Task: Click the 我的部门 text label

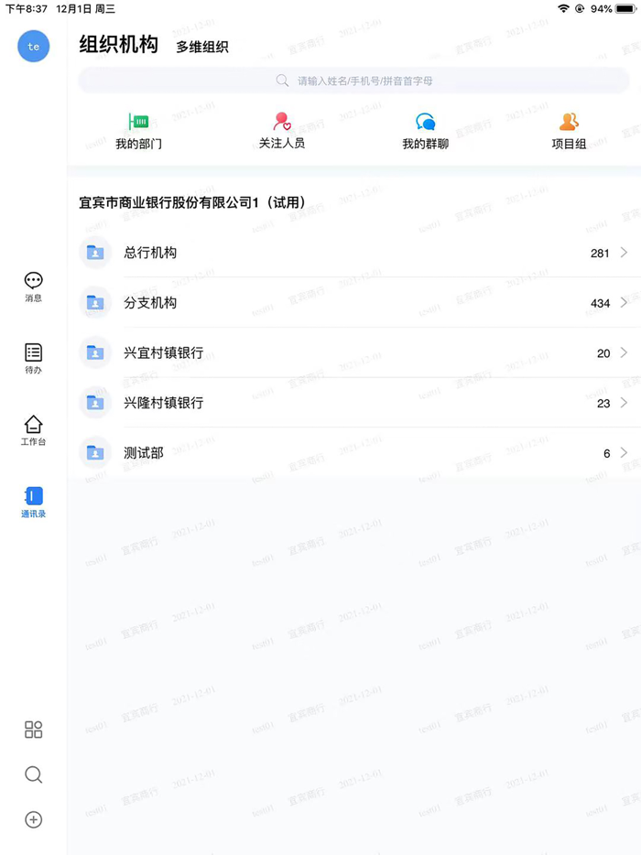Action: click(138, 144)
